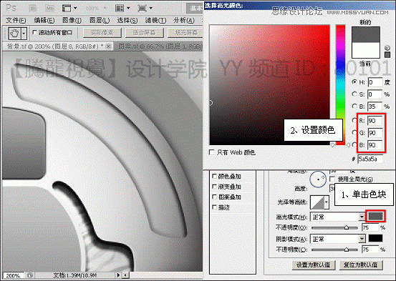This screenshot has height=281, width=396.
Task: Click the hex color field 5a5a5a
Action: pyautogui.click(x=370, y=159)
